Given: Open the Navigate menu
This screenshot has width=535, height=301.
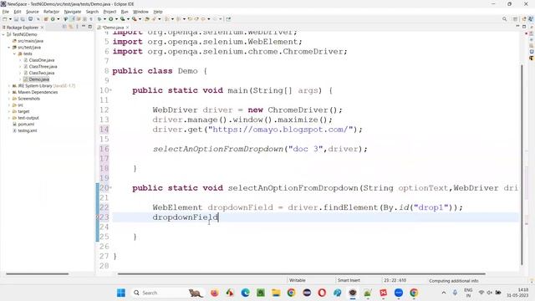Looking at the screenshot, I should point(73,12).
